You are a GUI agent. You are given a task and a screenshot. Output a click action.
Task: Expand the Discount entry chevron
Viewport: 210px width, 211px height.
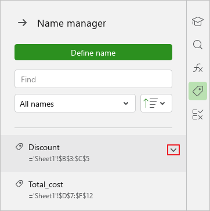point(173,150)
